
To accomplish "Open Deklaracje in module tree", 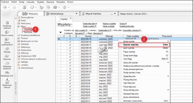I will 25,47.
